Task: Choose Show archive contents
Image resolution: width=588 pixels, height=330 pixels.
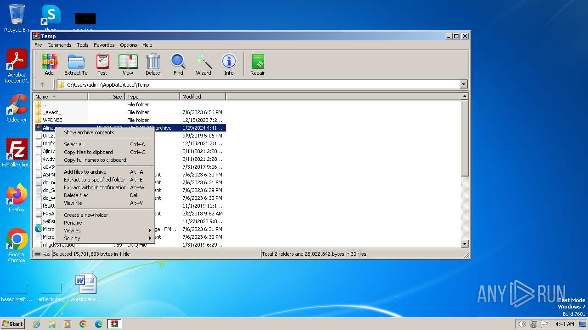Action: click(105, 132)
